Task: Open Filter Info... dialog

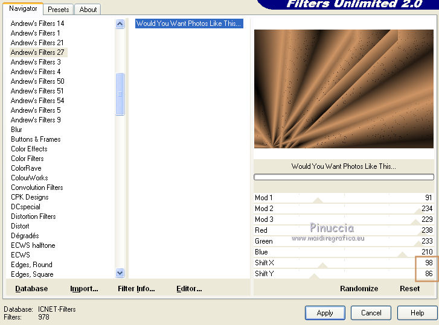Action: pyautogui.click(x=136, y=289)
